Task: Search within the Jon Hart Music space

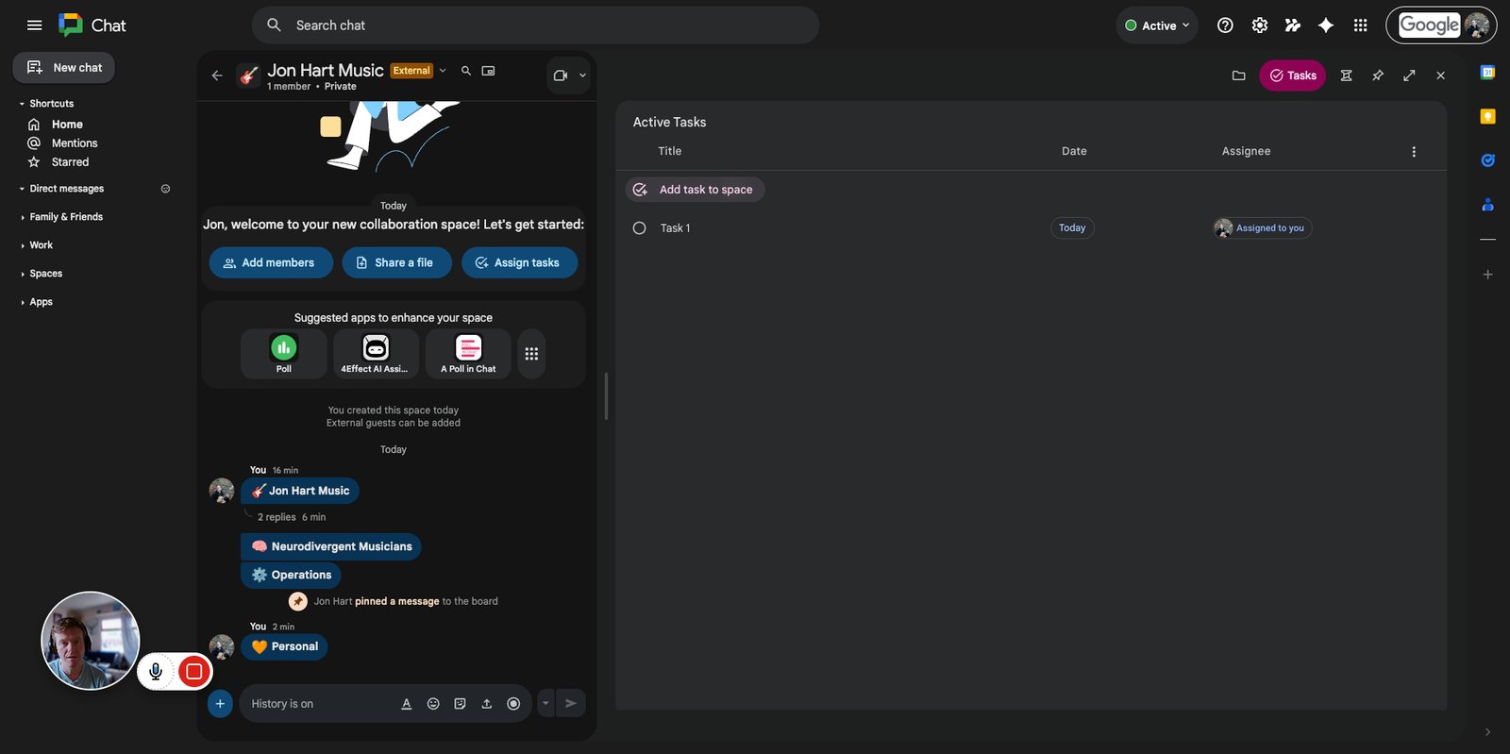Action: [466, 71]
